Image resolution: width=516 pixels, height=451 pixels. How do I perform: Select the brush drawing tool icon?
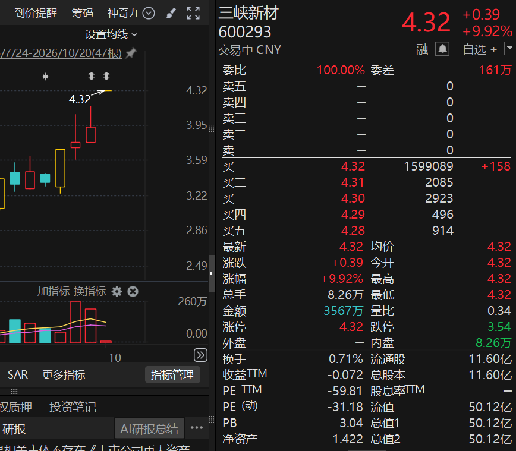[x=171, y=13]
